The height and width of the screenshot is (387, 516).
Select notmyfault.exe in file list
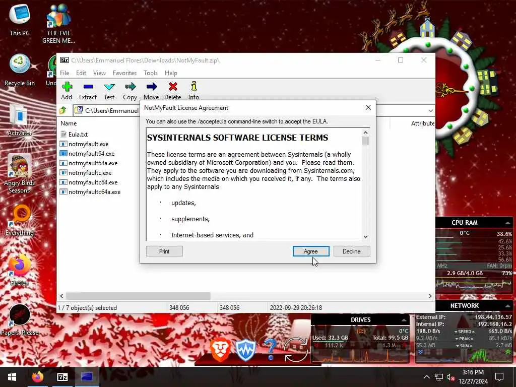84,144
